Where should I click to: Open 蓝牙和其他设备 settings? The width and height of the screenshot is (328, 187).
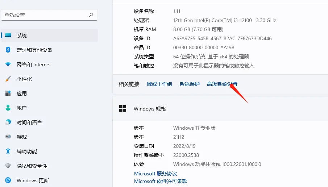coord(49,50)
